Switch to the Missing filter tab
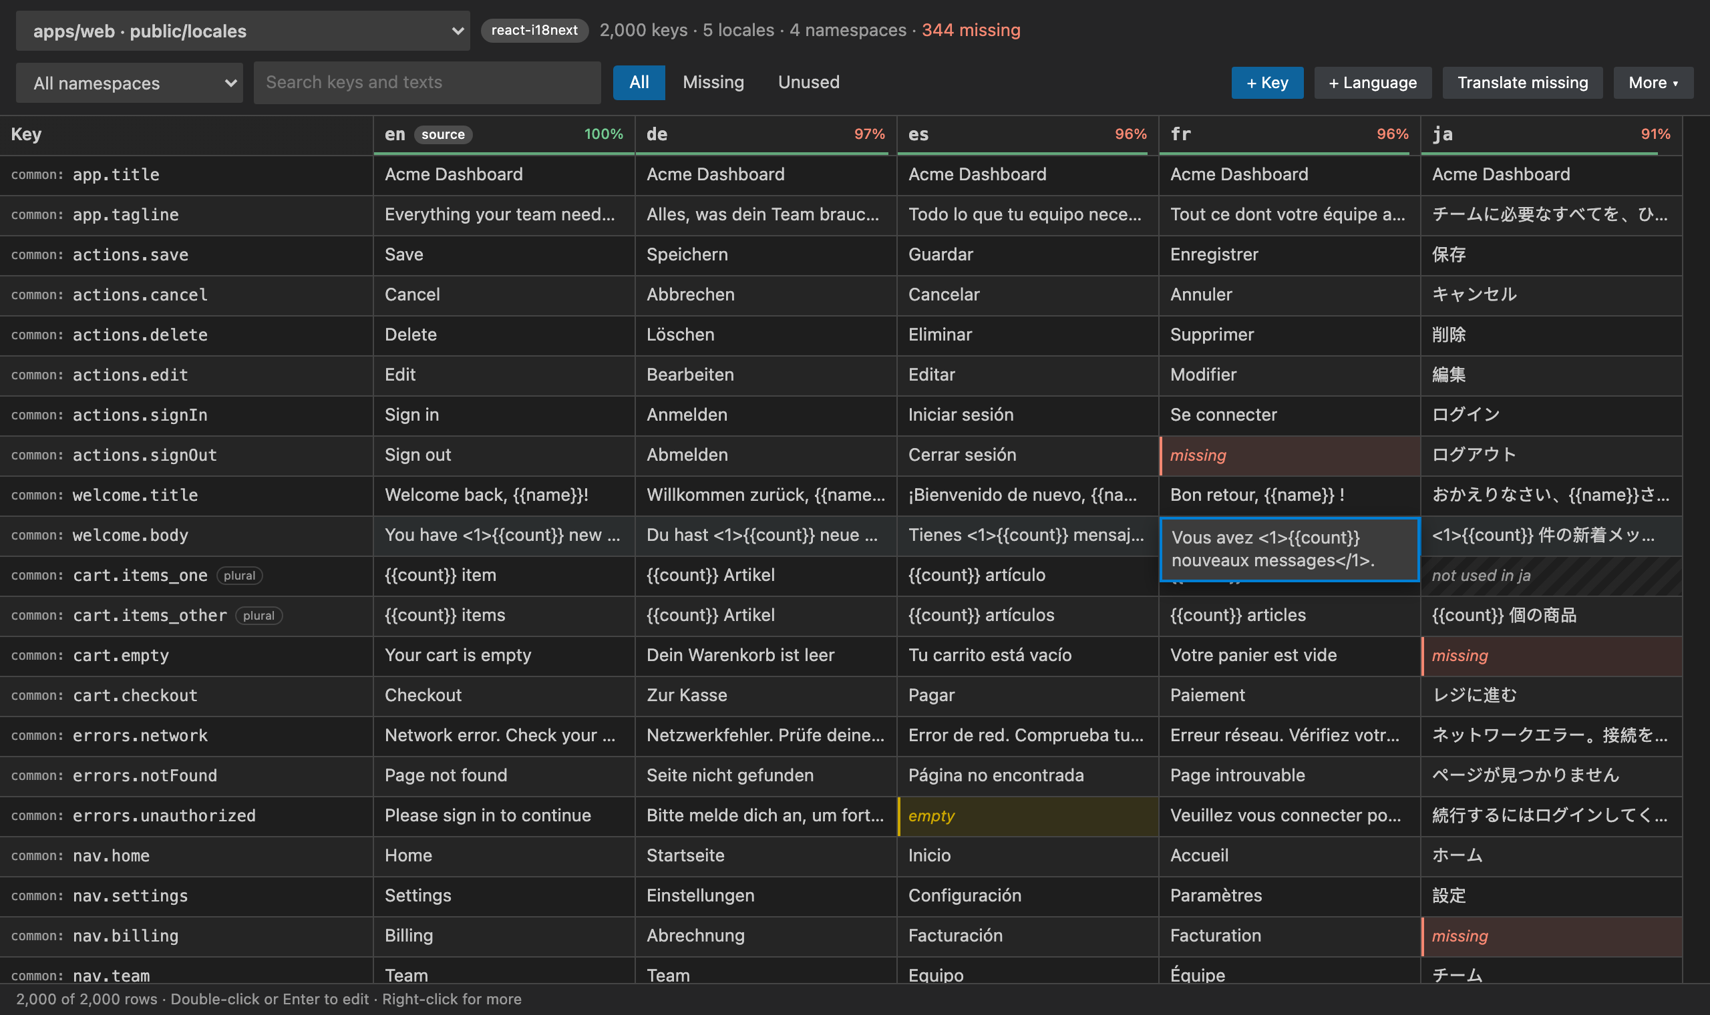This screenshot has height=1015, width=1710. pos(713,83)
